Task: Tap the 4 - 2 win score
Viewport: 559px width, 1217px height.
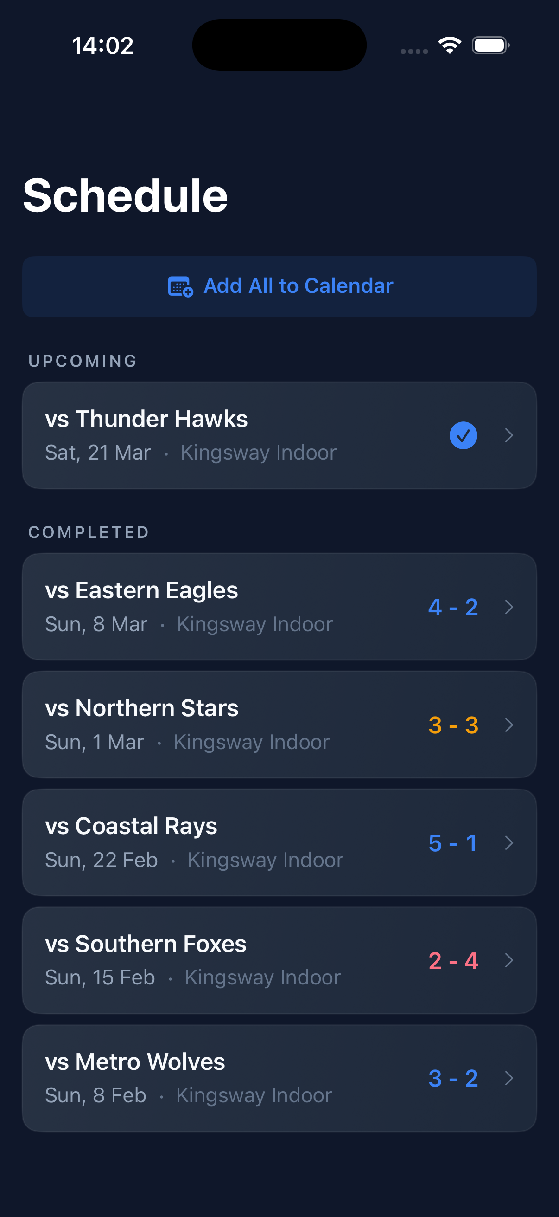Action: click(x=453, y=607)
